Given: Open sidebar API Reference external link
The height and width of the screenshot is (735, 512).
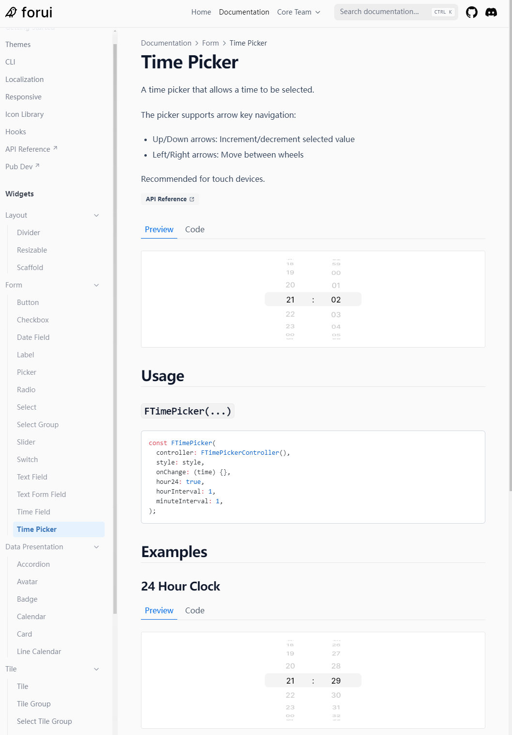Looking at the screenshot, I should tap(31, 149).
